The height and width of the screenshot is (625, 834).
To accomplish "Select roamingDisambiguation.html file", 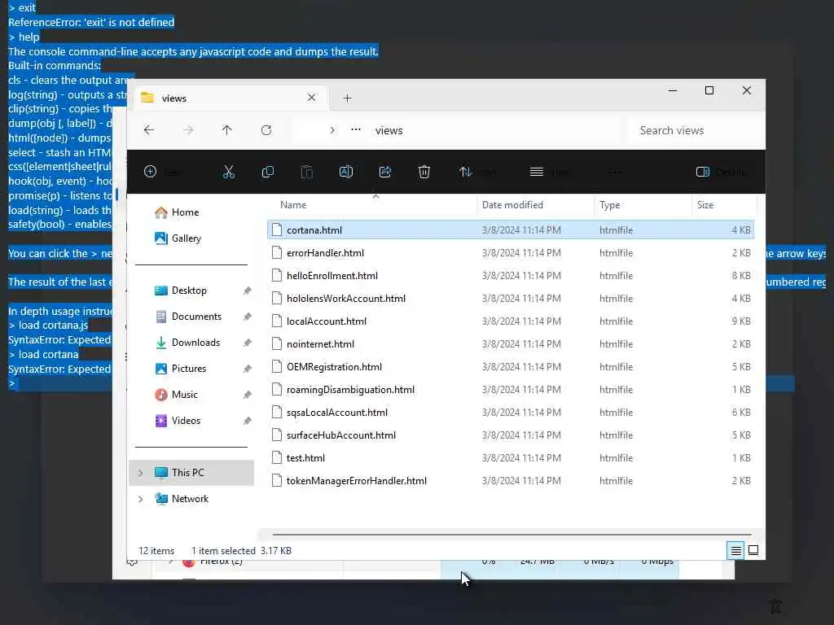I will click(x=511, y=390).
